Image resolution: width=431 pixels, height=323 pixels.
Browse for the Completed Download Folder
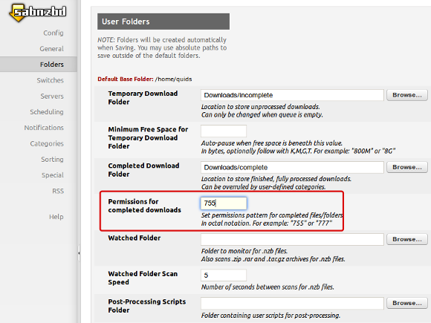point(406,167)
